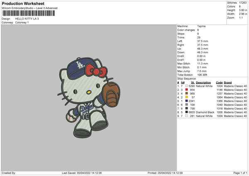Click the N# column header
This screenshot has height=176, width=249.
click(183, 83)
